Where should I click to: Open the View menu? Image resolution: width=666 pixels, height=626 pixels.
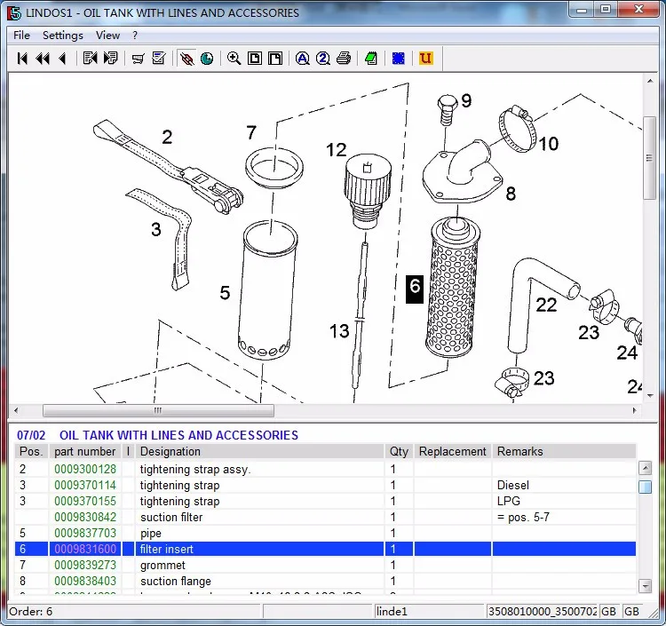coord(107,36)
